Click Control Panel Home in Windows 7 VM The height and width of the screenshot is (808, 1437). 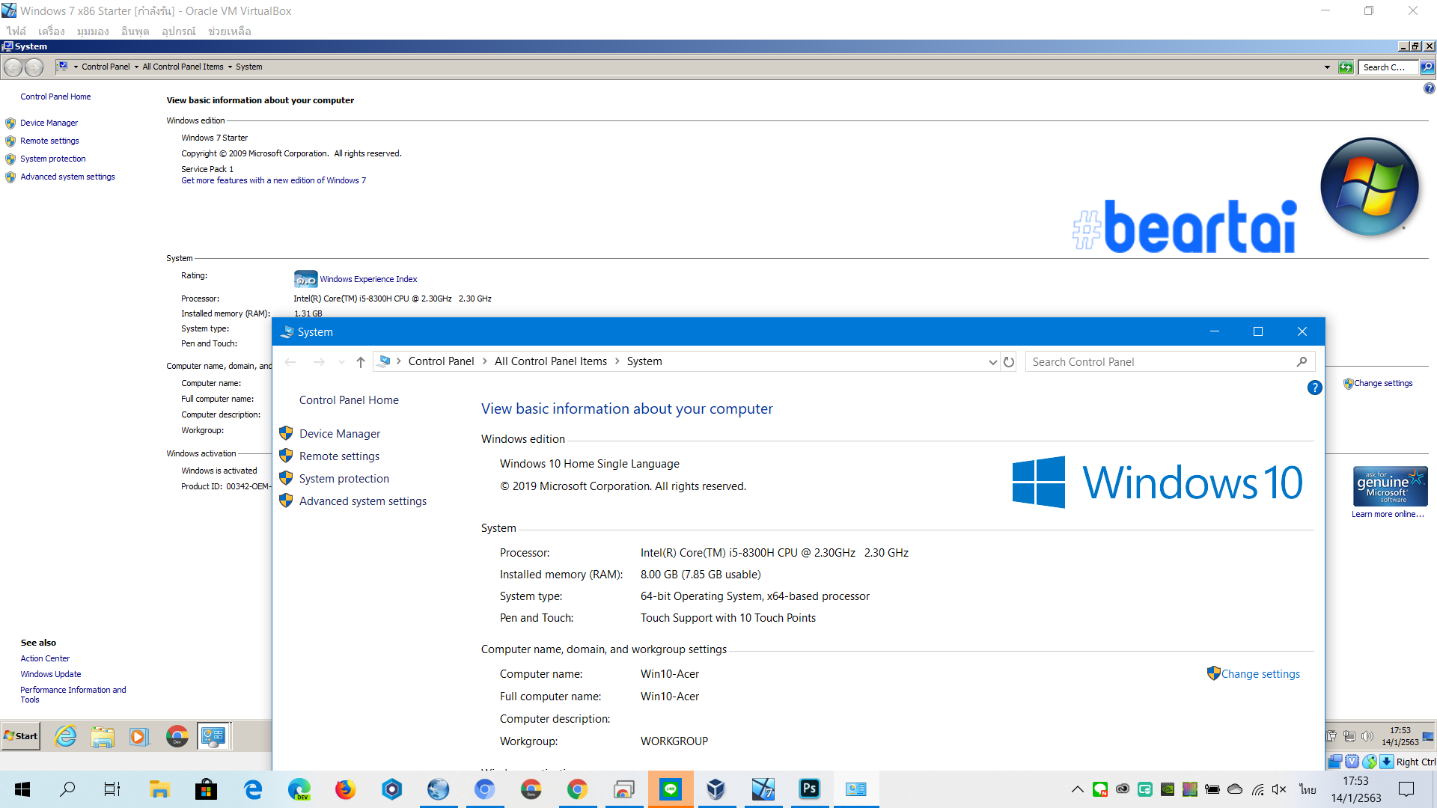[x=55, y=97]
